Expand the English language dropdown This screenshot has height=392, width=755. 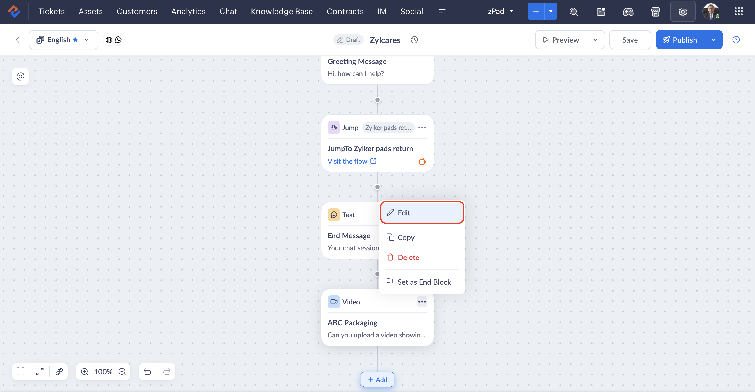point(86,40)
